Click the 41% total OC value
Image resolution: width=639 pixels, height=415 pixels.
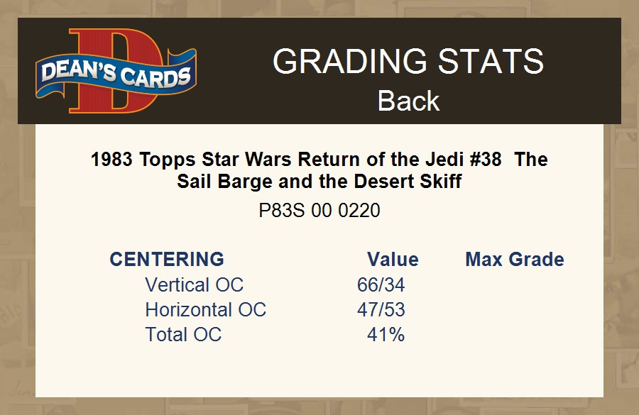point(386,335)
